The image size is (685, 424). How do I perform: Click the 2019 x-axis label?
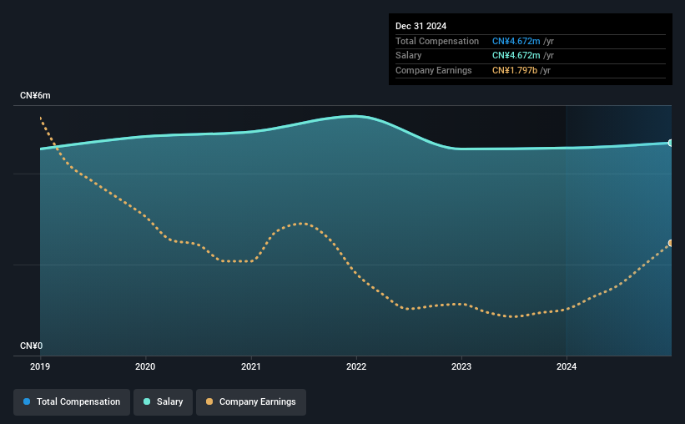tap(40, 366)
